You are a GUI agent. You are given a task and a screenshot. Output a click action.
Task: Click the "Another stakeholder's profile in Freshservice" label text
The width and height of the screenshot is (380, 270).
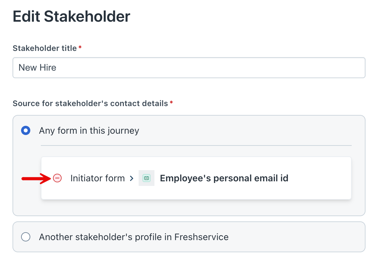[134, 237]
